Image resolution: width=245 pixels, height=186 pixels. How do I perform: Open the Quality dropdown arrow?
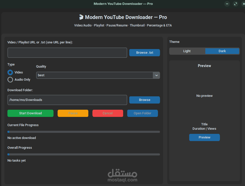click(156, 75)
